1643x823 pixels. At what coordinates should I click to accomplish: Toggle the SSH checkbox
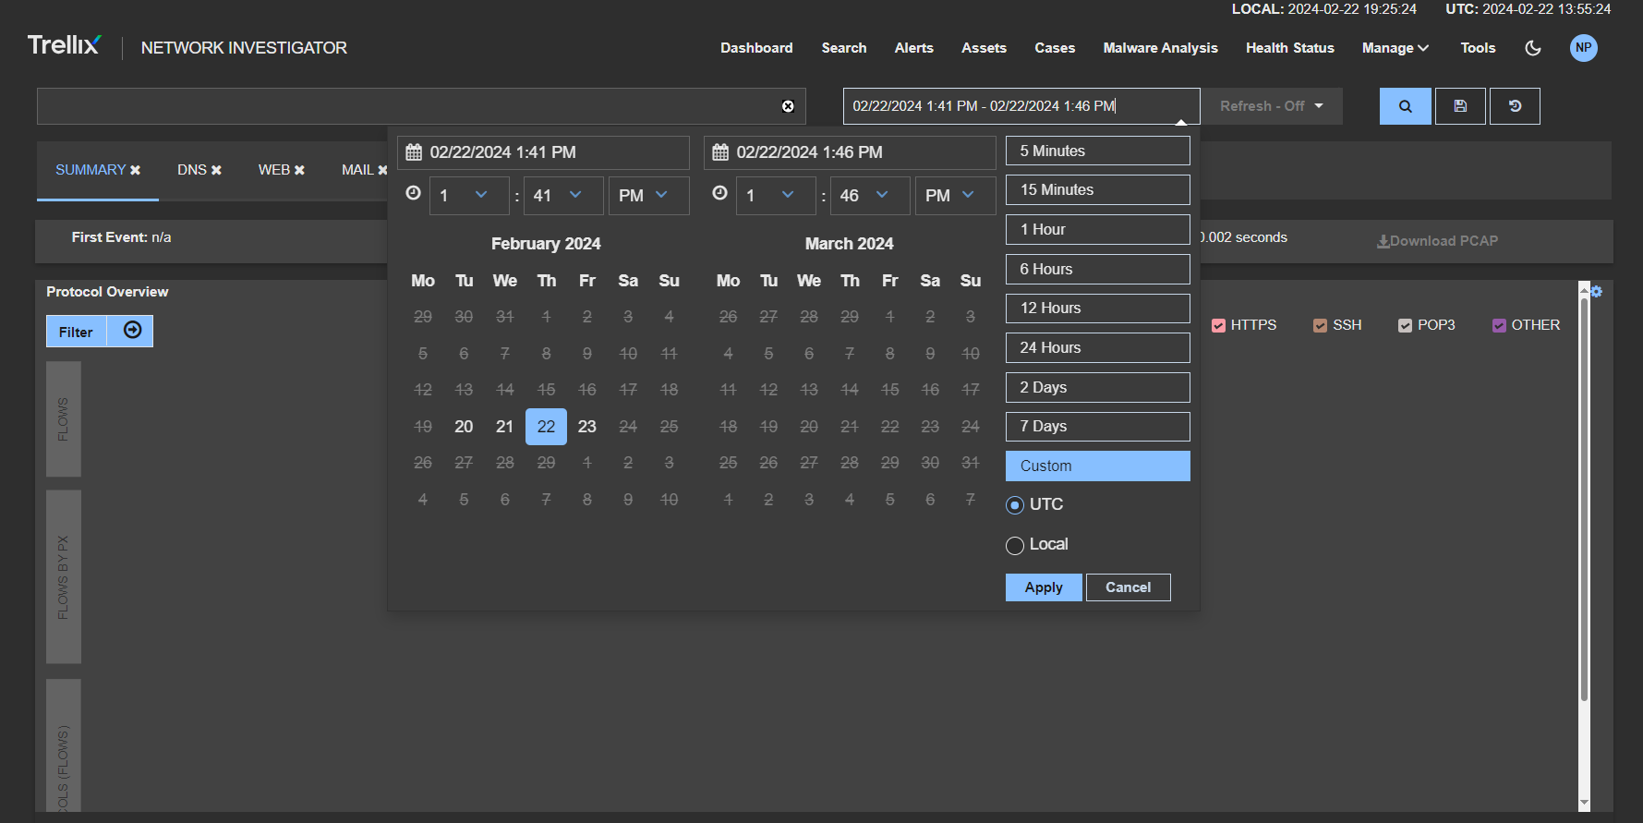(1320, 325)
